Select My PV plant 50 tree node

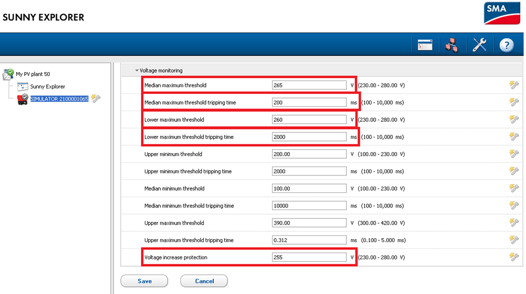click(x=33, y=74)
